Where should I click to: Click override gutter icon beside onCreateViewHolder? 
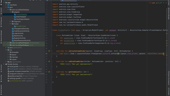(x=49, y=51)
